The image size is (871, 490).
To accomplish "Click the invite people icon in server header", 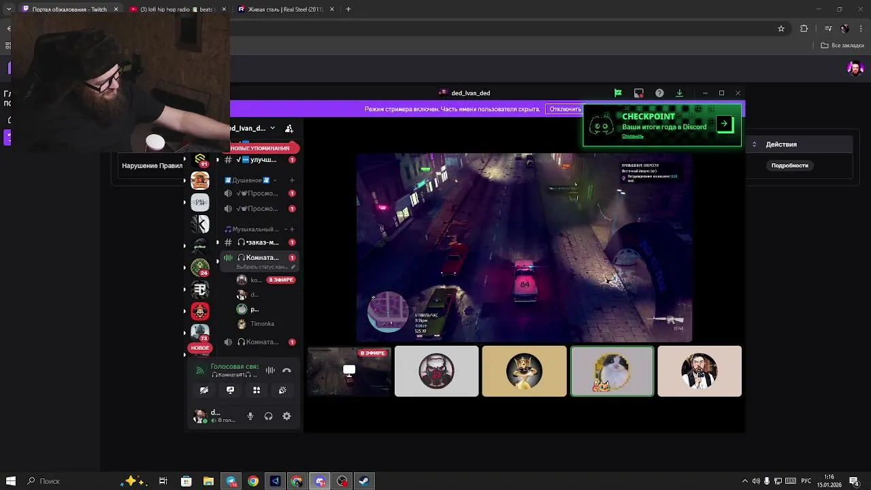I will [x=289, y=128].
